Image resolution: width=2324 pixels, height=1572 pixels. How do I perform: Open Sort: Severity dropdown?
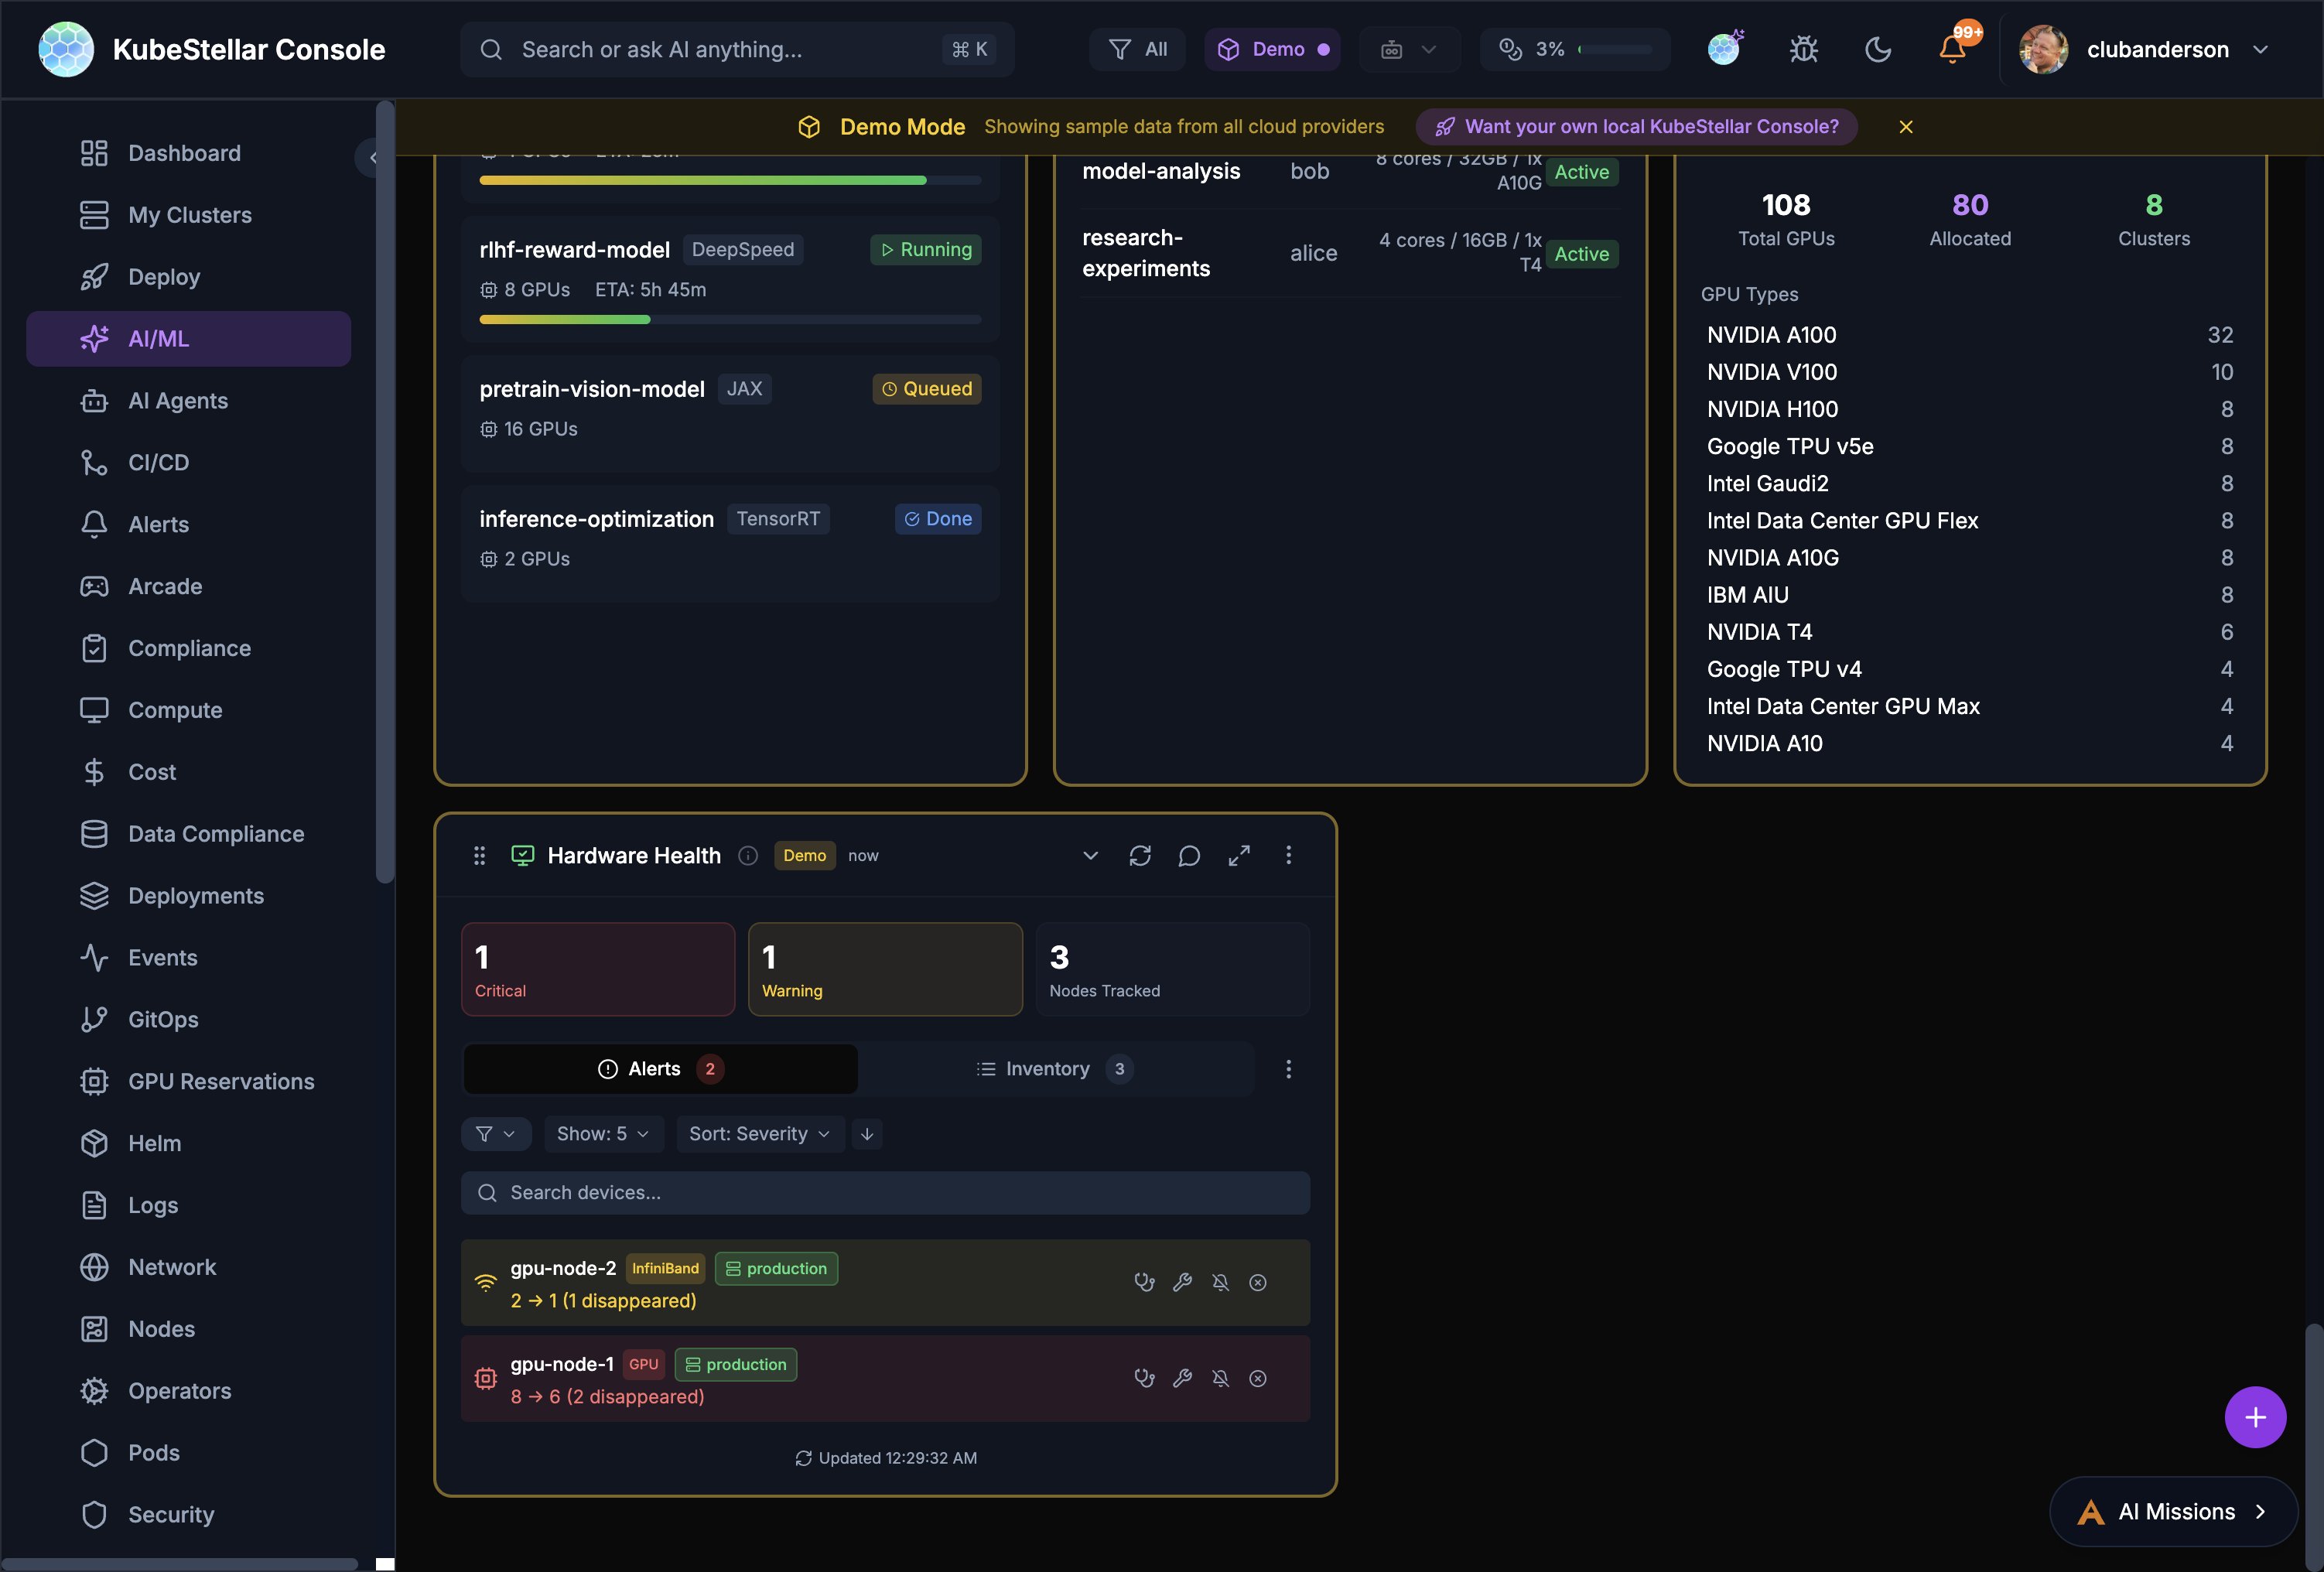tap(759, 1134)
